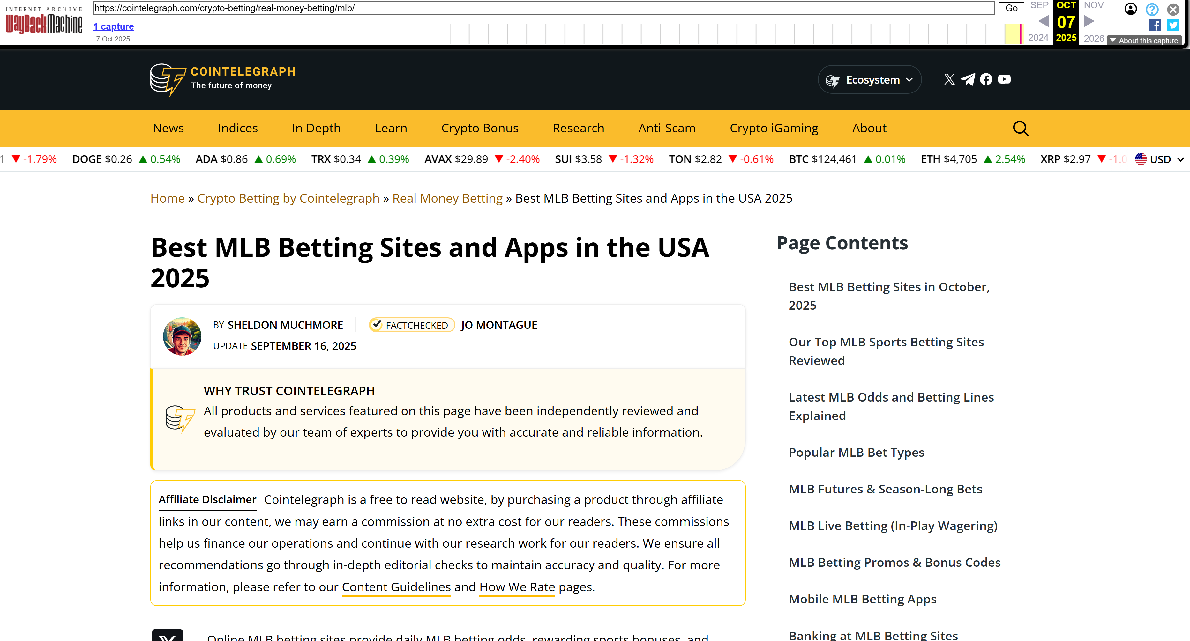Jump to Mobile MLB Betting Apps
The width and height of the screenshot is (1190, 641).
click(862, 599)
